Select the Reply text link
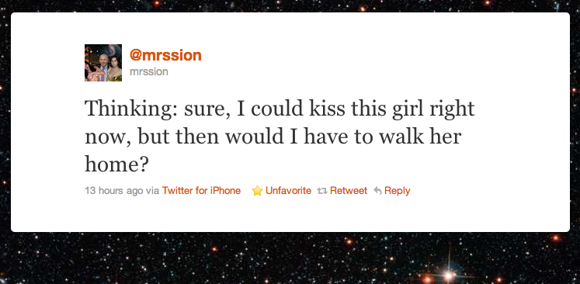The height and width of the screenshot is (284, 580). point(398,191)
